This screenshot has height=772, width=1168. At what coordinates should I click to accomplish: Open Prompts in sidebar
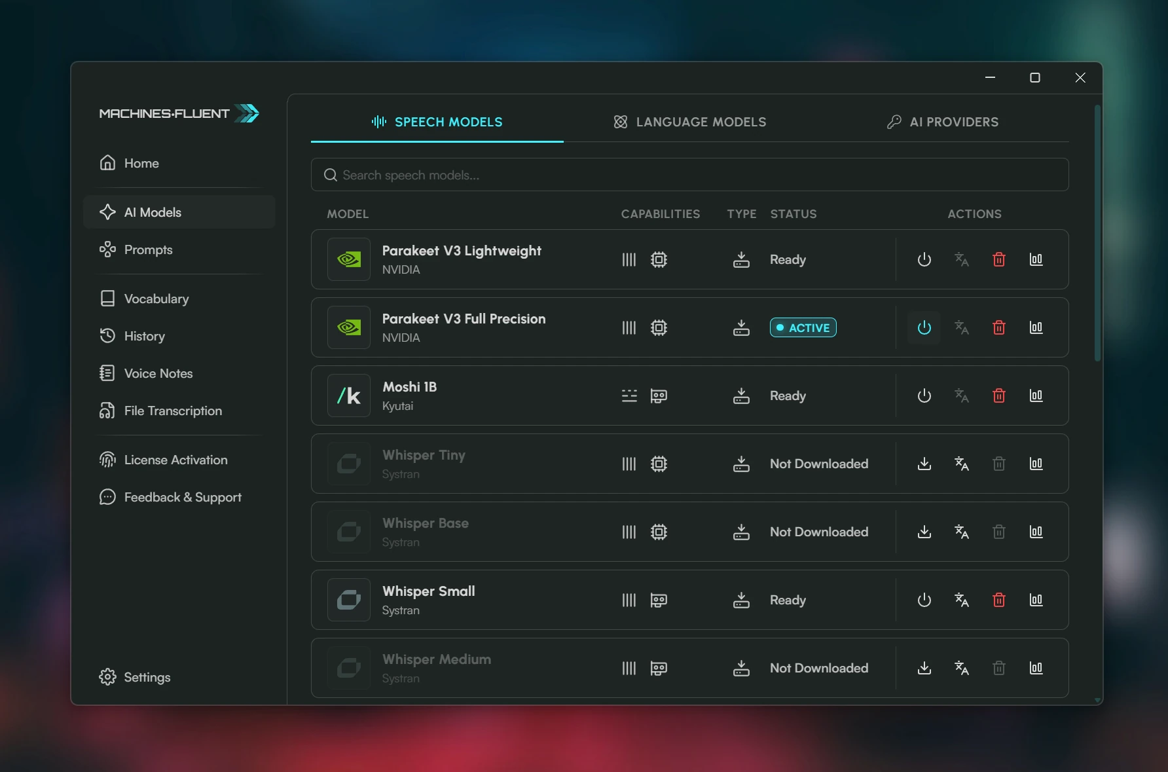(179, 249)
